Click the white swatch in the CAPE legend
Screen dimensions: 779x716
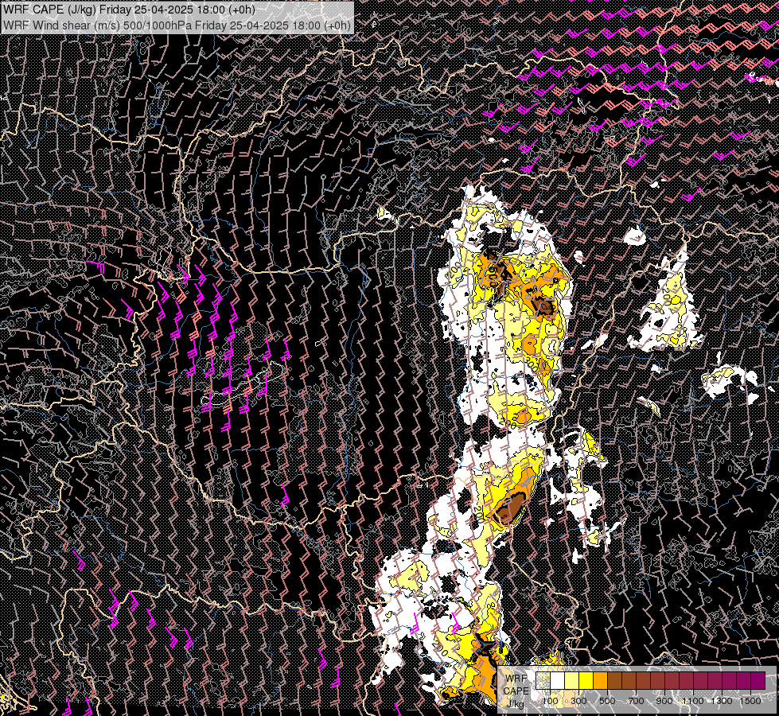(x=558, y=680)
